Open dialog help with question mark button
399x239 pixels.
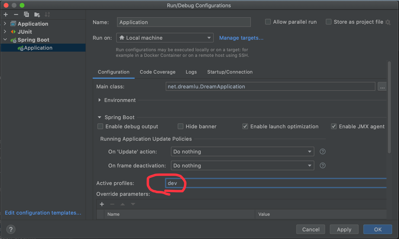(11, 229)
